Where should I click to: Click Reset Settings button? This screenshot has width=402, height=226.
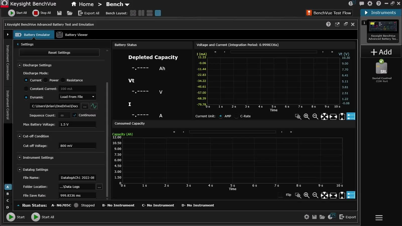(x=59, y=52)
